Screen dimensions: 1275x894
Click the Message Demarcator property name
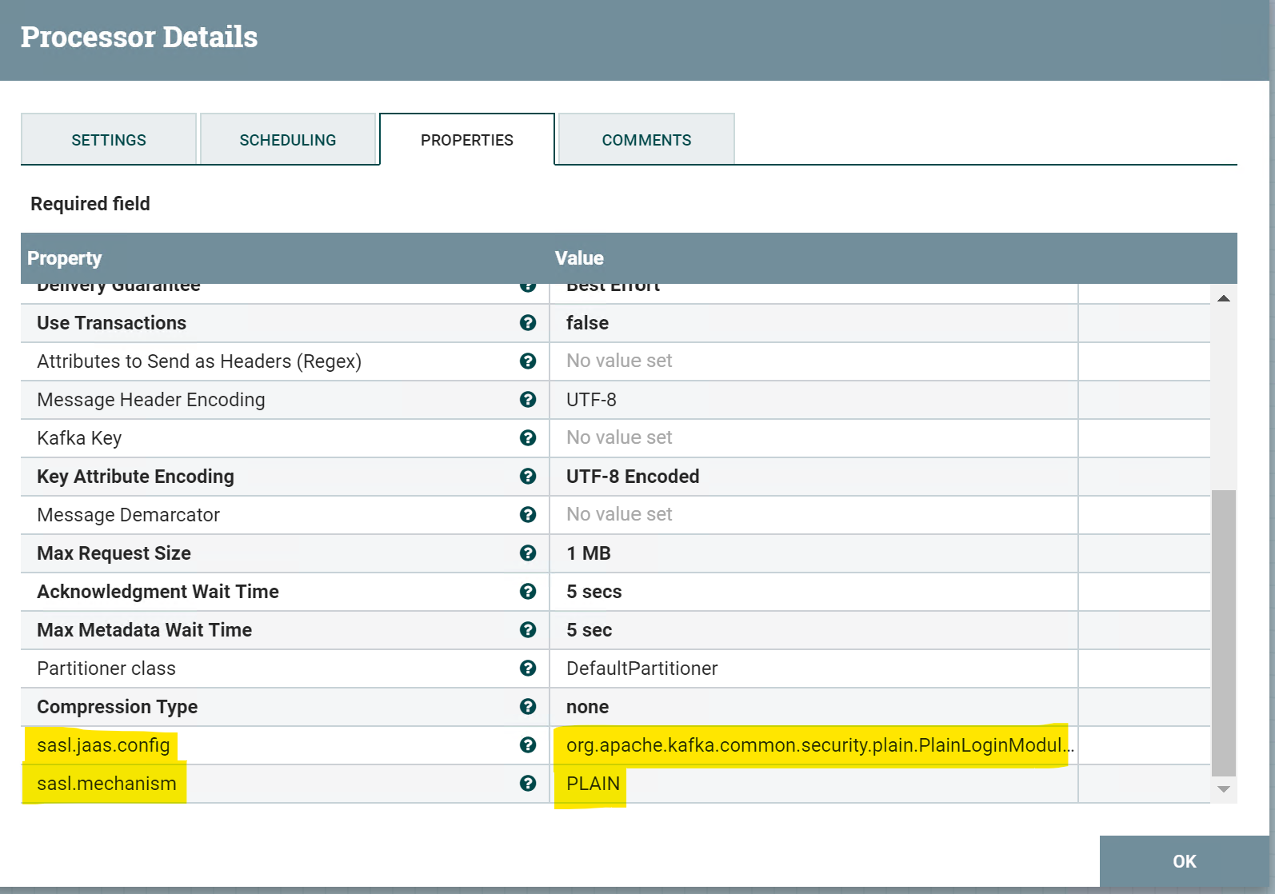click(x=128, y=515)
